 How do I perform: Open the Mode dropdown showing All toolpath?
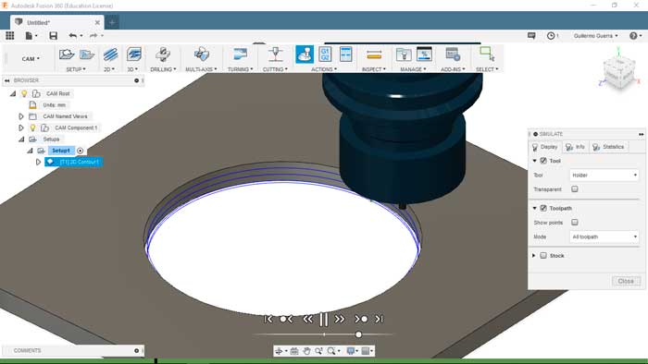pyautogui.click(x=604, y=237)
